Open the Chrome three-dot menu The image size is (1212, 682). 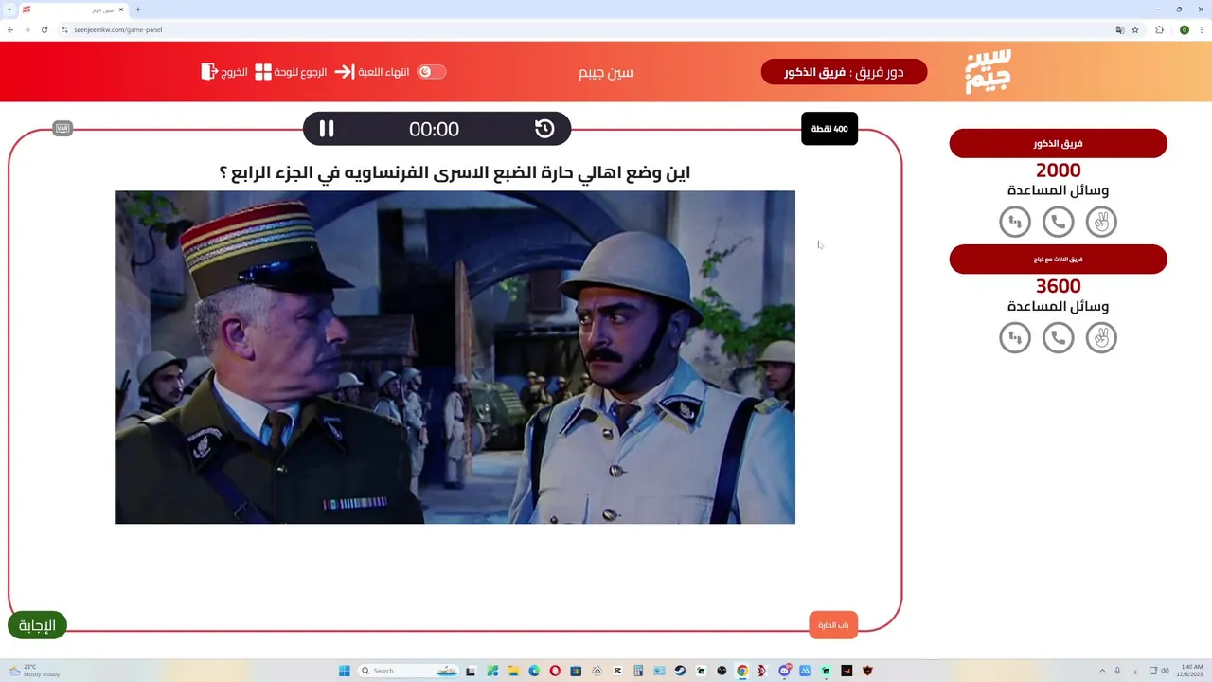coord(1201,29)
